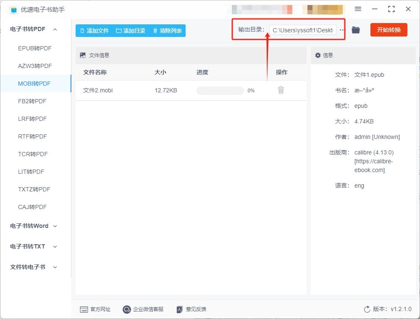Click the 企业微信客服 chat icon
Image resolution: width=420 pixels, height=319 pixels.
pos(126,309)
